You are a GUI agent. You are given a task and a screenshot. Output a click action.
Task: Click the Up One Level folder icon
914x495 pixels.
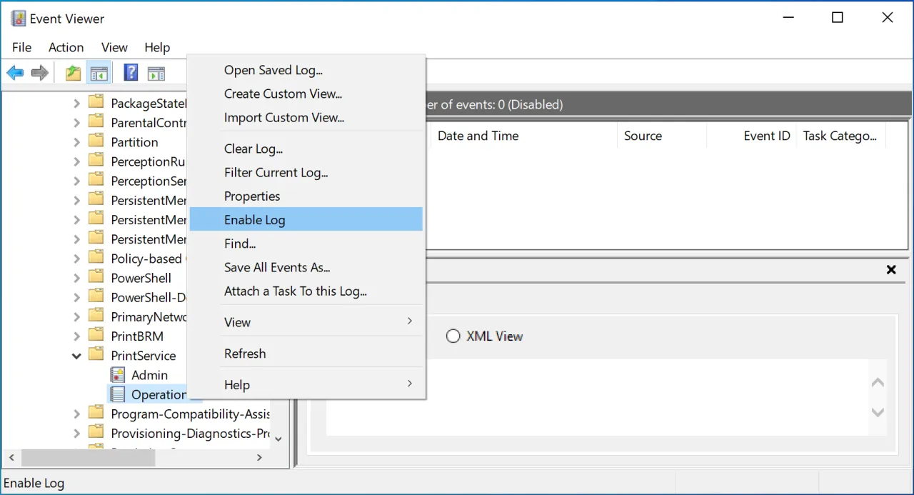coord(73,73)
